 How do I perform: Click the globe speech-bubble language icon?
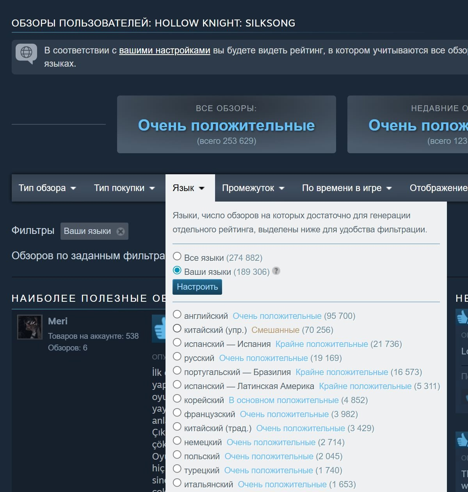pyautogui.click(x=26, y=53)
